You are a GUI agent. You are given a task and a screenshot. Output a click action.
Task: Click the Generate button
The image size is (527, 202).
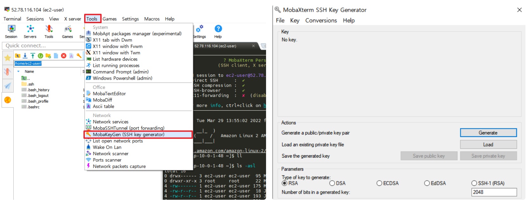tap(488, 133)
